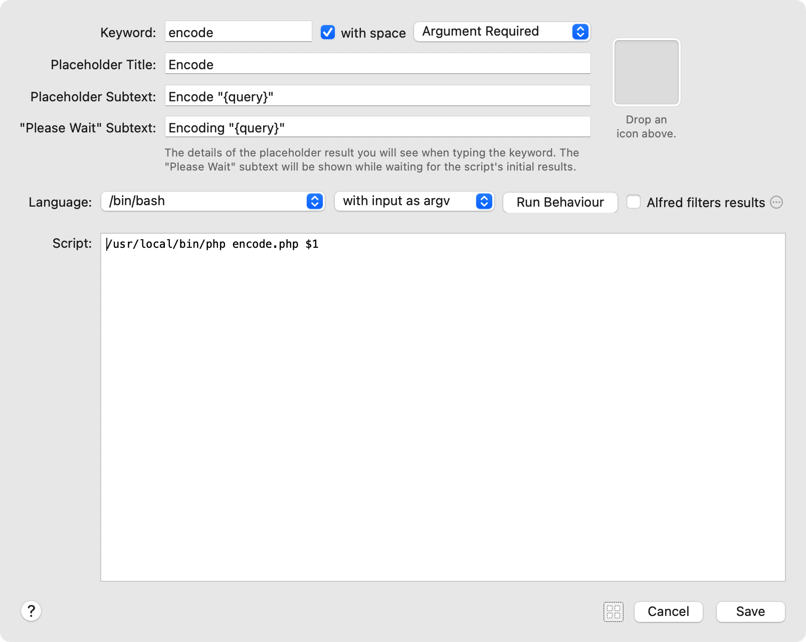Click inside the Script text area
Screen dimensions: 806x642
point(443,407)
